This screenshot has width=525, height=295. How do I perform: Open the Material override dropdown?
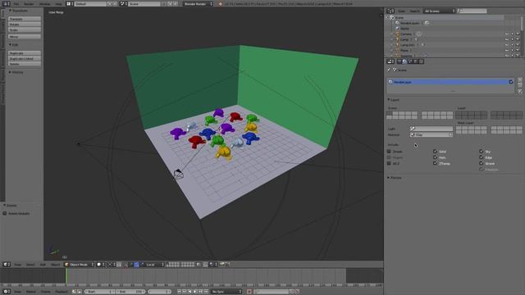[431, 134]
